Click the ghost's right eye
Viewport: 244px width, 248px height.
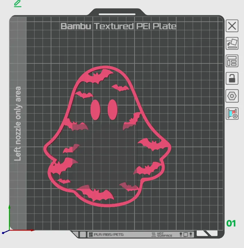click(113, 109)
